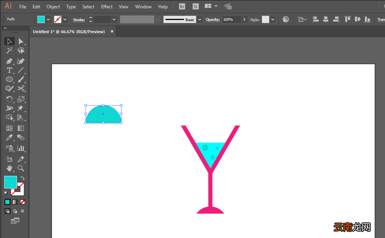
Task: Activate the Zoom tool
Action: 21,168
